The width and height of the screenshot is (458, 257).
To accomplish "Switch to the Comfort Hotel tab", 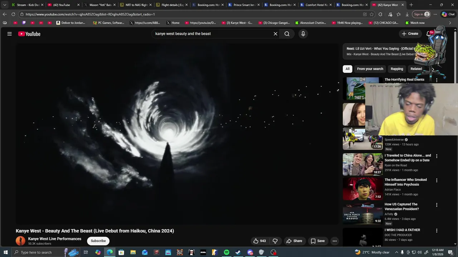I will point(316,5).
